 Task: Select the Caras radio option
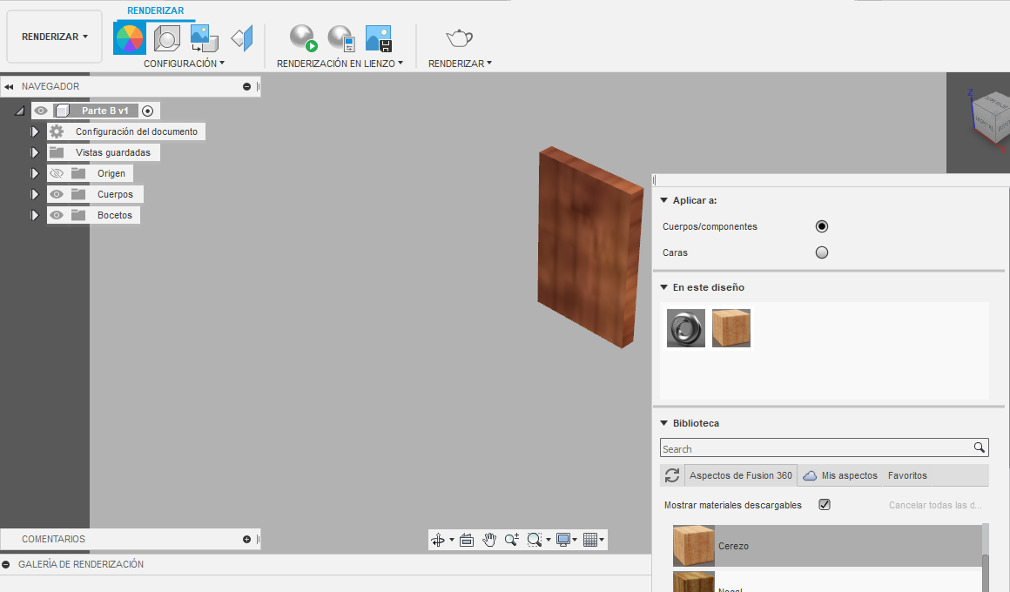coord(821,252)
